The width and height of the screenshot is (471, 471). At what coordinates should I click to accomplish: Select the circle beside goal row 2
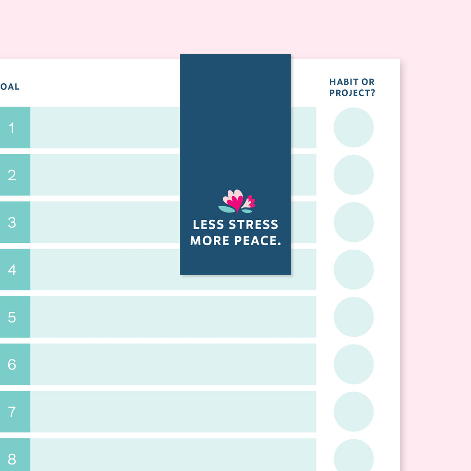pos(353,175)
